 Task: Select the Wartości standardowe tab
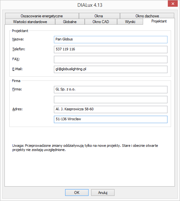point(30,22)
